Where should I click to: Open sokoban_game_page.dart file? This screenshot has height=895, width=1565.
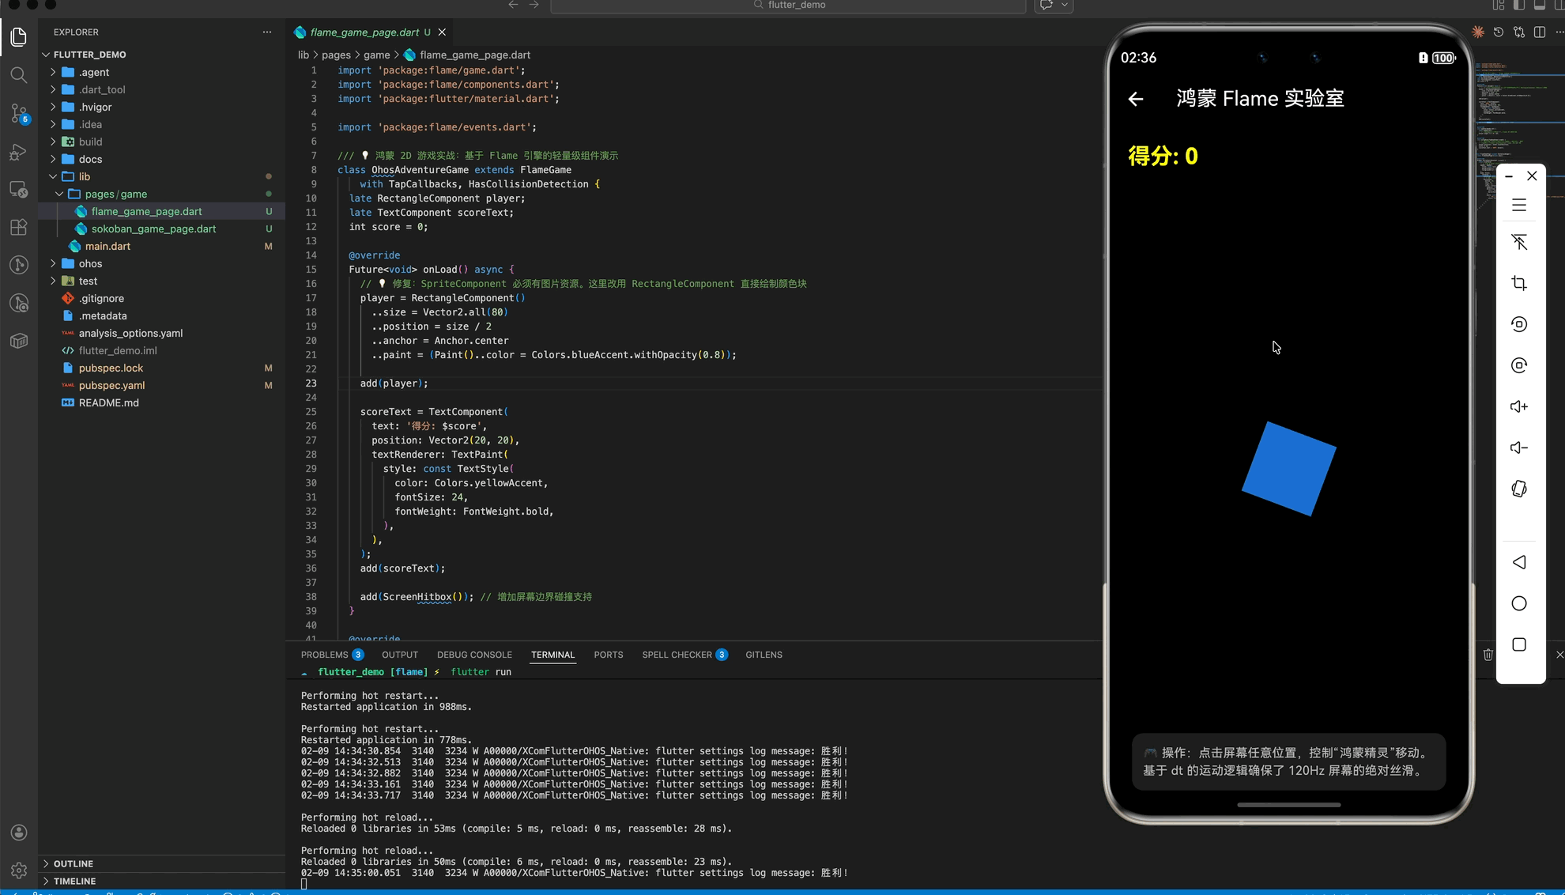153,228
